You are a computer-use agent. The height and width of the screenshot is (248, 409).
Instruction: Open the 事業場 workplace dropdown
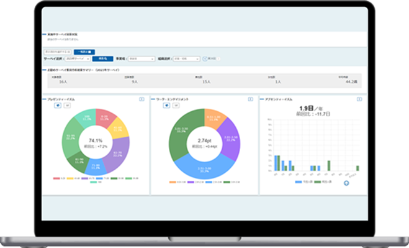point(142,59)
